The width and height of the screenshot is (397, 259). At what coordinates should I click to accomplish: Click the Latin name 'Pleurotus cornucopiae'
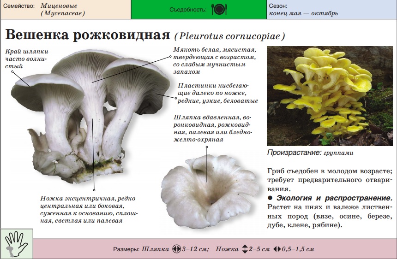point(229,36)
